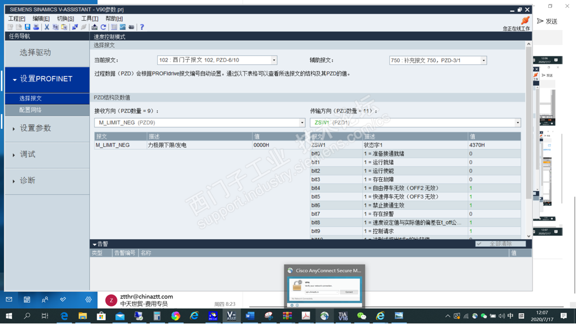Screen dimensions: 576x324
Task: Click the blue question mark help icon
Action: tap(142, 27)
